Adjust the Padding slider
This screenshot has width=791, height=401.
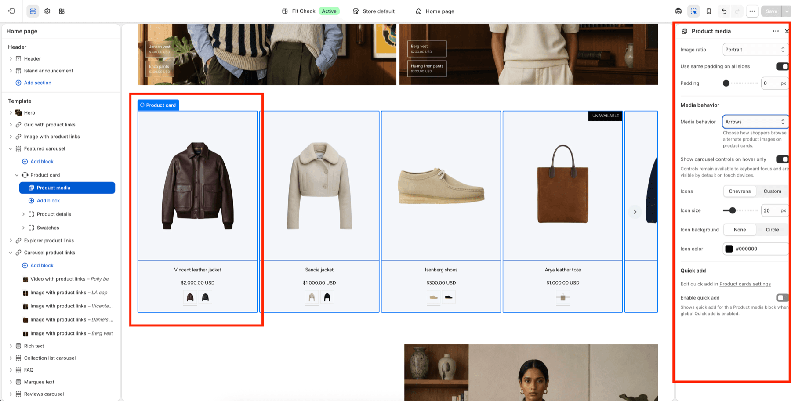point(740,83)
